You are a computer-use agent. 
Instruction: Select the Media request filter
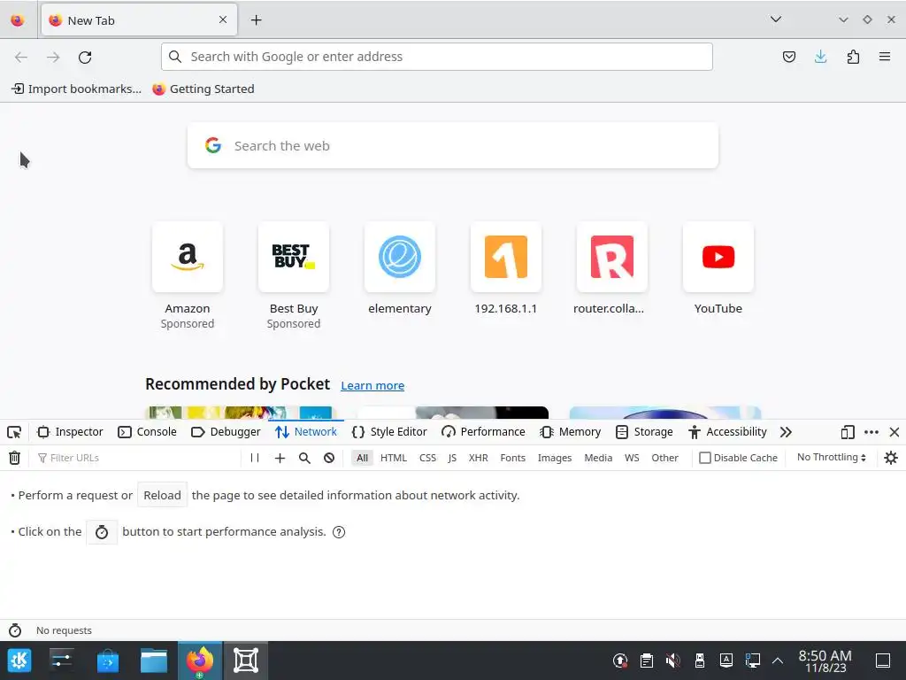click(x=598, y=458)
